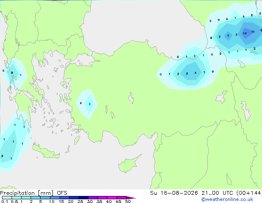Click the 10–15 mm legend color swatch
The width and height of the screenshot is (262, 203).
(55, 198)
